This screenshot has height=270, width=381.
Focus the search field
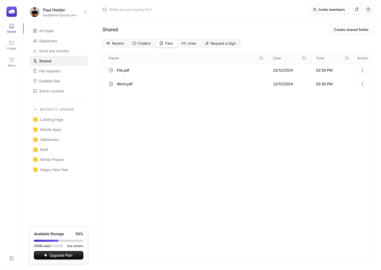[130, 9]
